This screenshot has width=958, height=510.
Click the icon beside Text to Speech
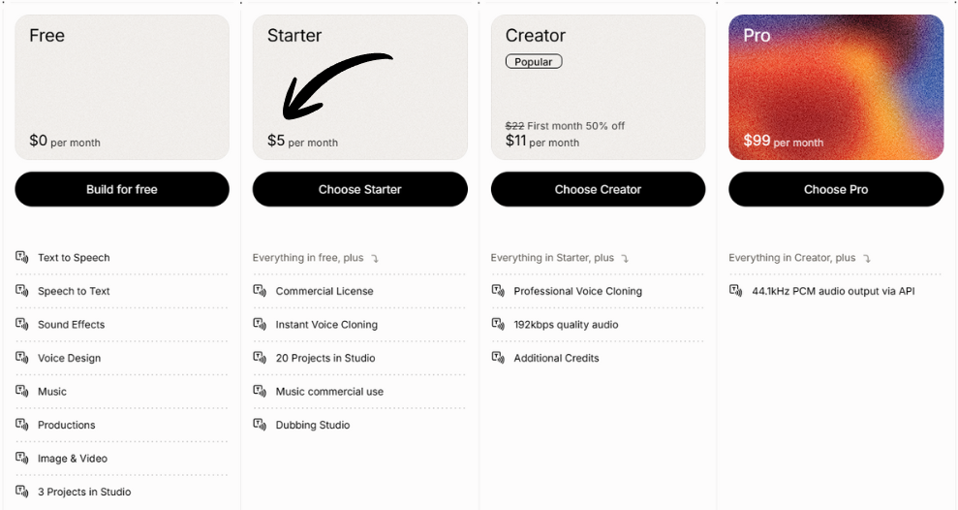[22, 257]
